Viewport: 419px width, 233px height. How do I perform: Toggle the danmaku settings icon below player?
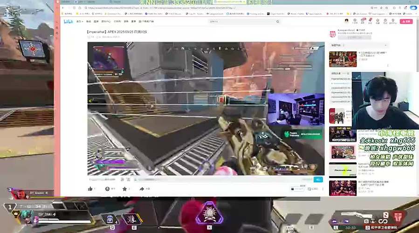[x=128, y=179]
